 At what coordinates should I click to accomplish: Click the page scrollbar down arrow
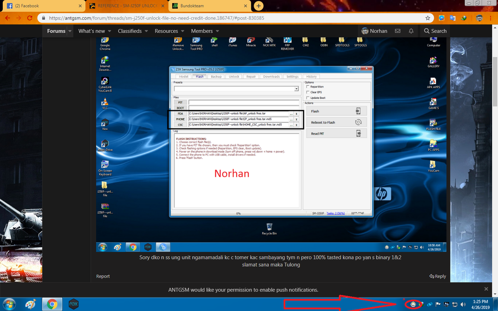494,294
